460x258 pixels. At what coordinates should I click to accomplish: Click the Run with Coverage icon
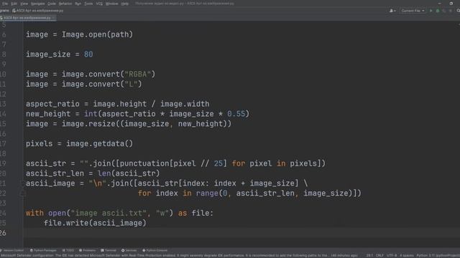(444, 11)
